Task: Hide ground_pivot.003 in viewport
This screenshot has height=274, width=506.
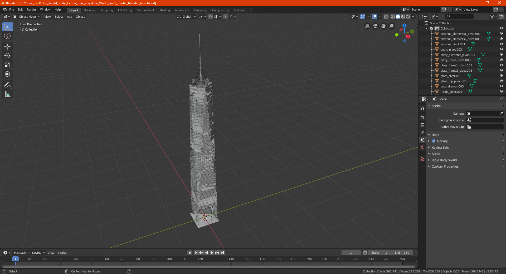Action: pos(501,86)
